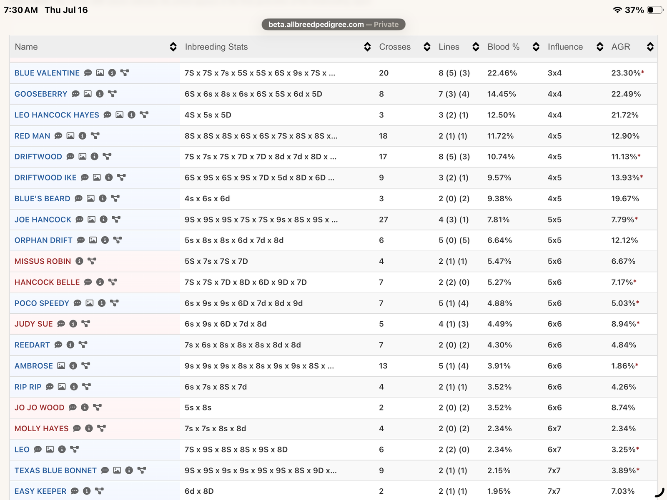This screenshot has width=667, height=500.
Task: Open pedigree tree icon for REEDART
Action: (83, 345)
